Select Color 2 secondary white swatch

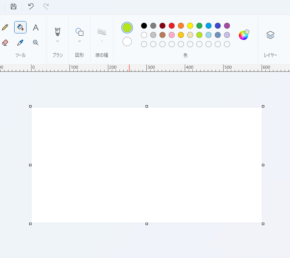127,41
